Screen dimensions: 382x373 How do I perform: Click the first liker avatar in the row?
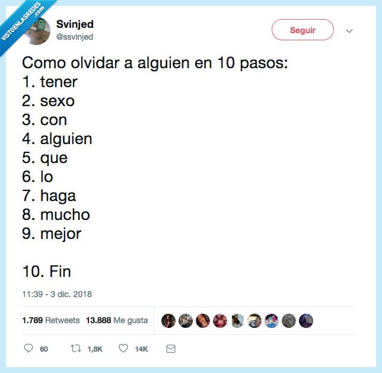click(168, 321)
